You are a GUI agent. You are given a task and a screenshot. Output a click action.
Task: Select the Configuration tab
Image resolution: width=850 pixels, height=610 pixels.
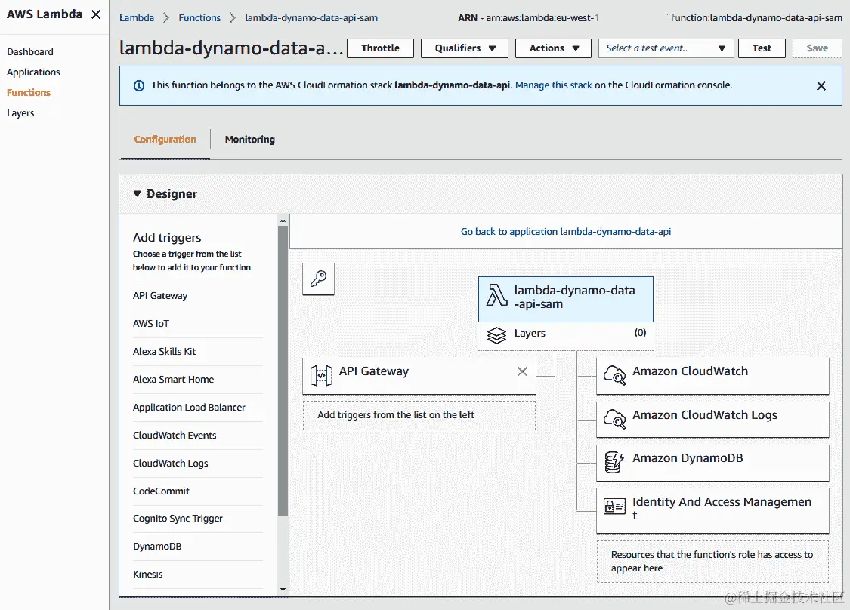(165, 139)
